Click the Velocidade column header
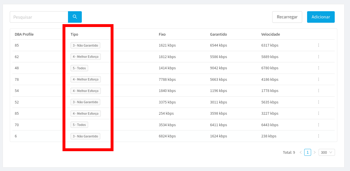This screenshot has height=171, width=350. pos(270,34)
